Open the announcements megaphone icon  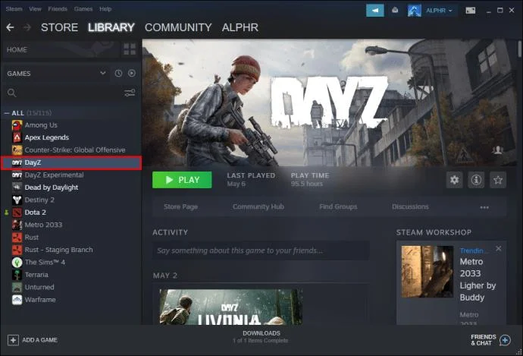[375, 11]
